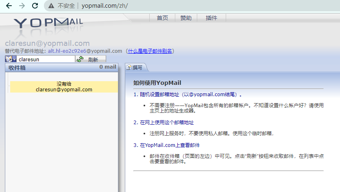The width and height of the screenshot is (340, 192).
Task: Click the yellow no-mail notice for claresun@yopmail.com
Action: [x=64, y=87]
